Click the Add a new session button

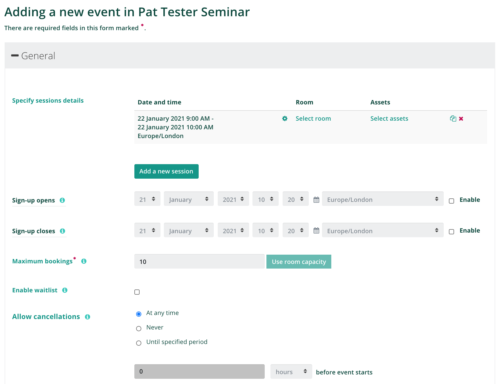coord(167,171)
